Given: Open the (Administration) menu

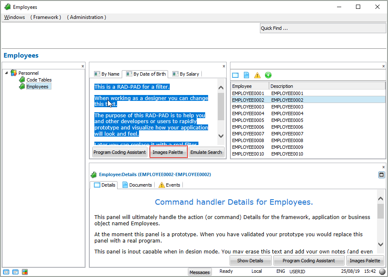Looking at the screenshot, I should click(86, 17).
